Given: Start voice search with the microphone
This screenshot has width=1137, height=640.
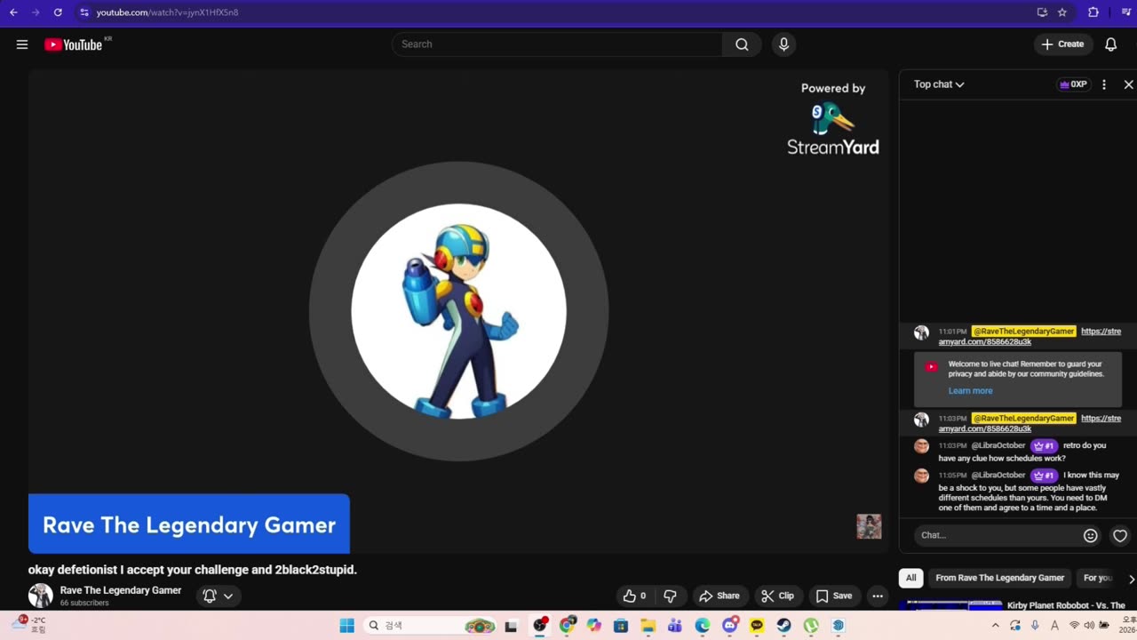Looking at the screenshot, I should point(783,44).
